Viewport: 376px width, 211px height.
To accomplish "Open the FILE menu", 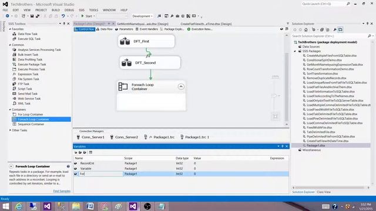I will pos(5,10).
